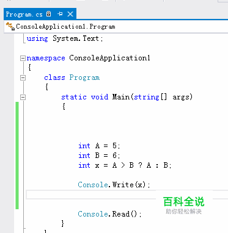Collapse the namespace ConsoleApplication1 block
Screen dimensions: 228x233
click(23, 59)
